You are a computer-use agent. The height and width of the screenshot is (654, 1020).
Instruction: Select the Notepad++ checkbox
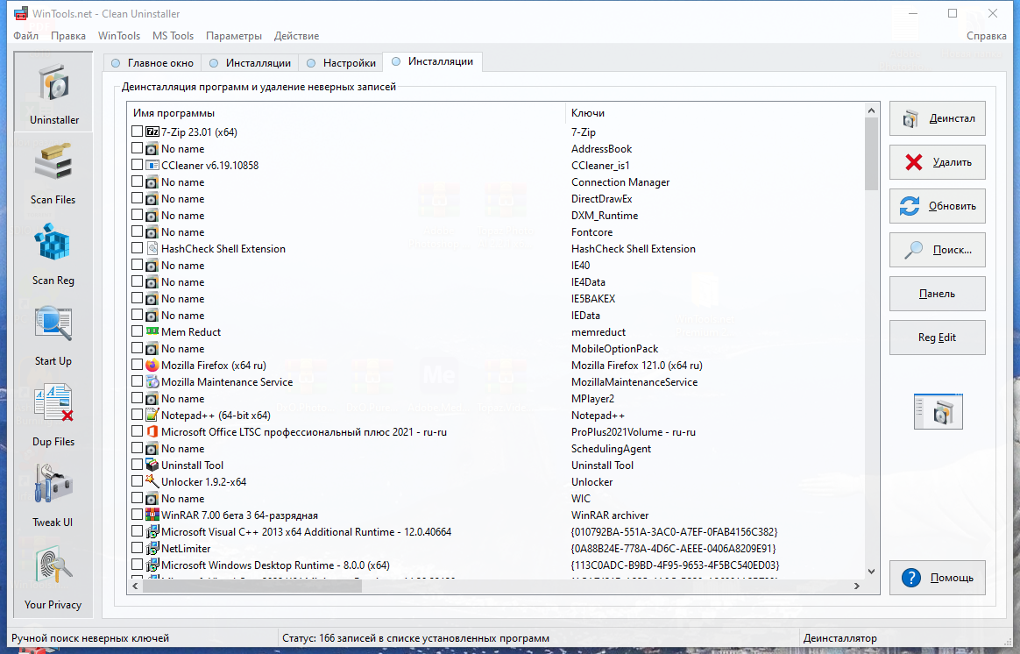click(137, 416)
